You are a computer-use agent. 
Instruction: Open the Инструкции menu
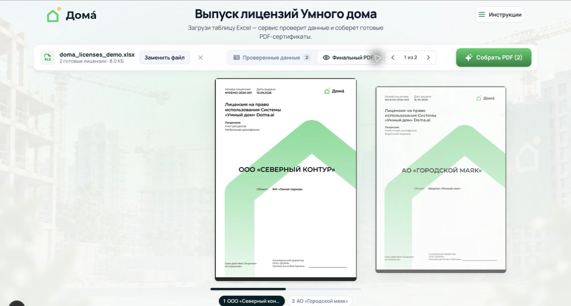[500, 14]
